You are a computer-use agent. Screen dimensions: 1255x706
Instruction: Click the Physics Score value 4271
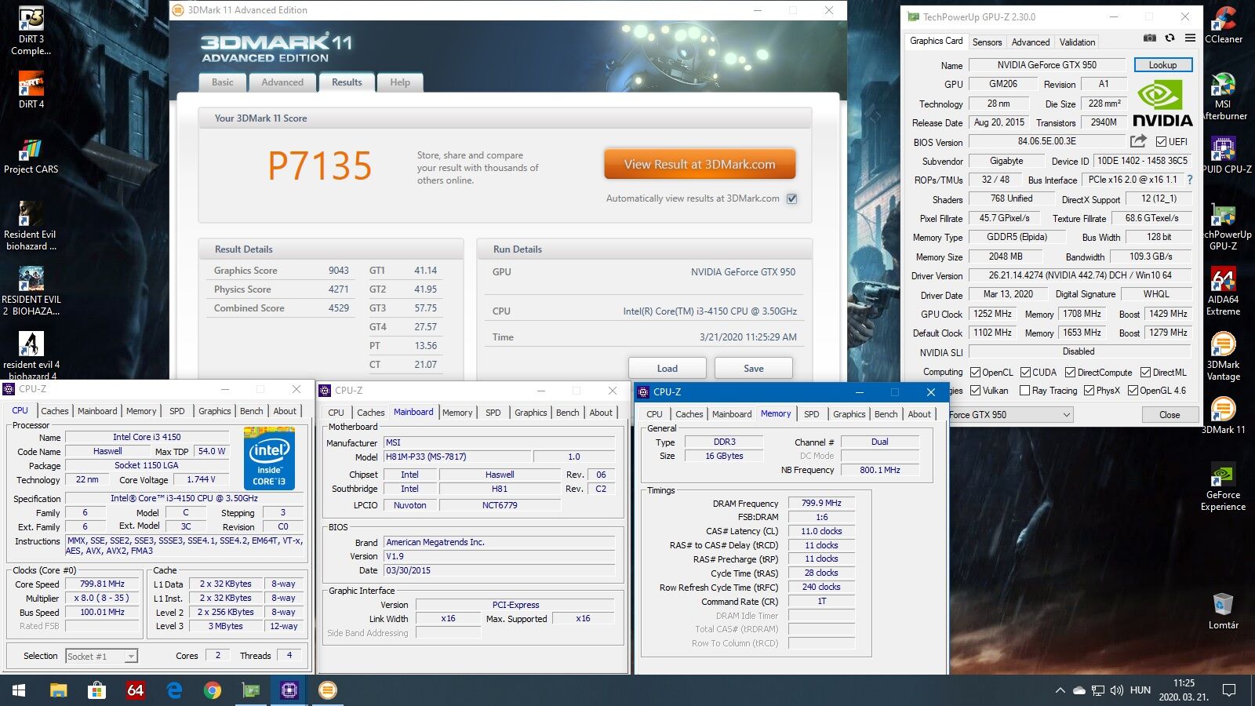click(339, 289)
